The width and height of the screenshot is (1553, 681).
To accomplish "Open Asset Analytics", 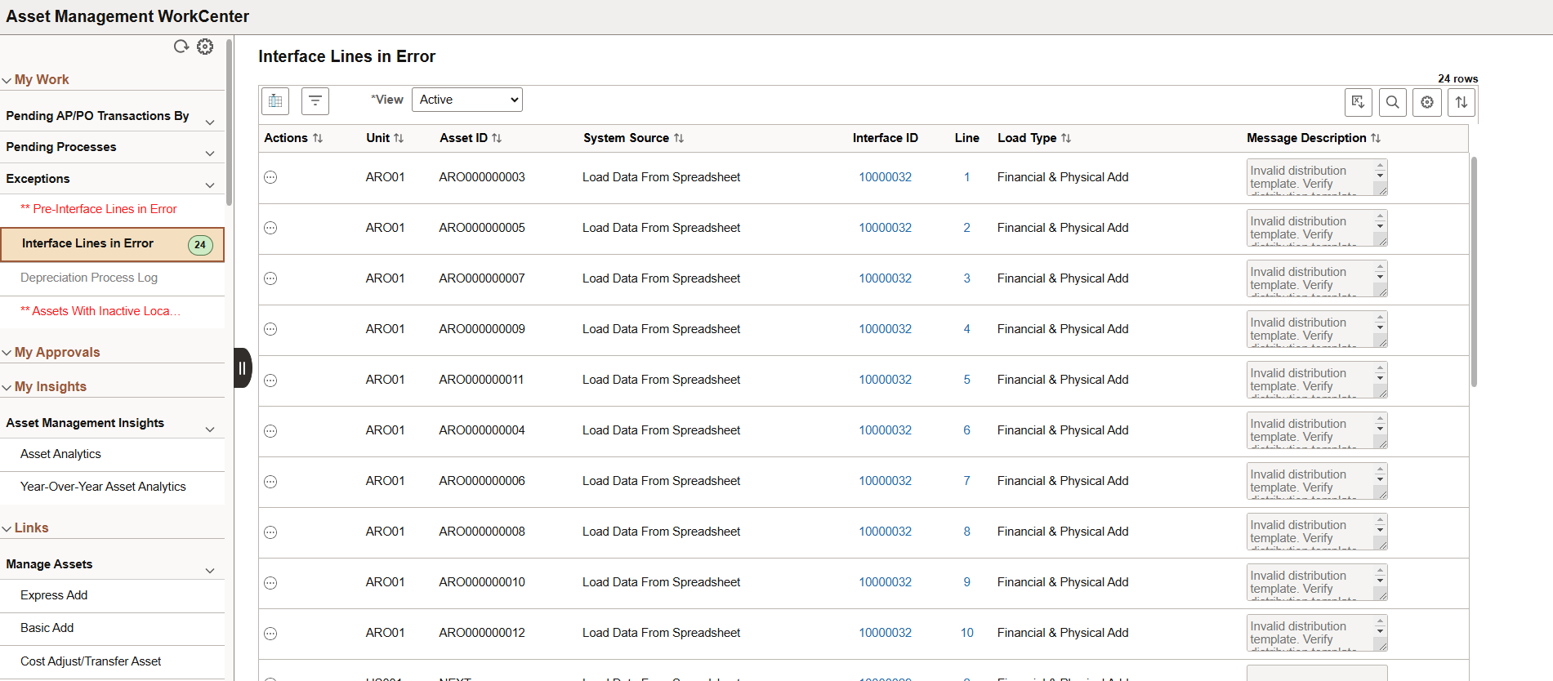I will (x=60, y=454).
